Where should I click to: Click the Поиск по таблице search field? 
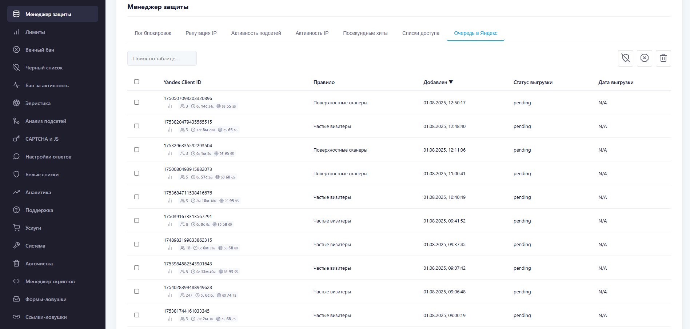(x=162, y=59)
